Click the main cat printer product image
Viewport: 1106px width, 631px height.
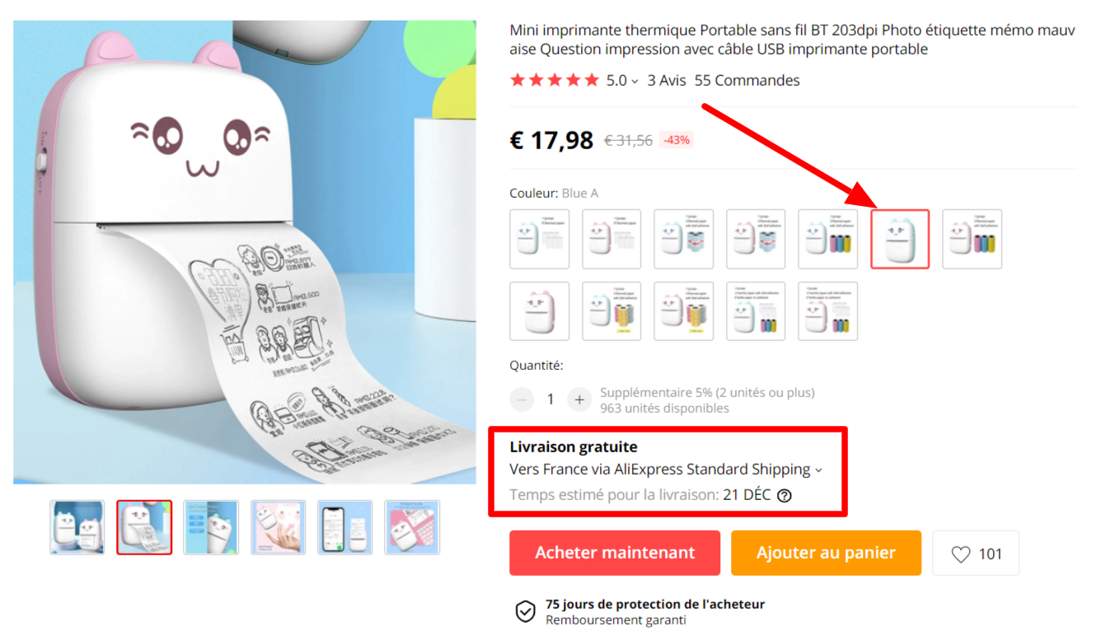(x=245, y=252)
